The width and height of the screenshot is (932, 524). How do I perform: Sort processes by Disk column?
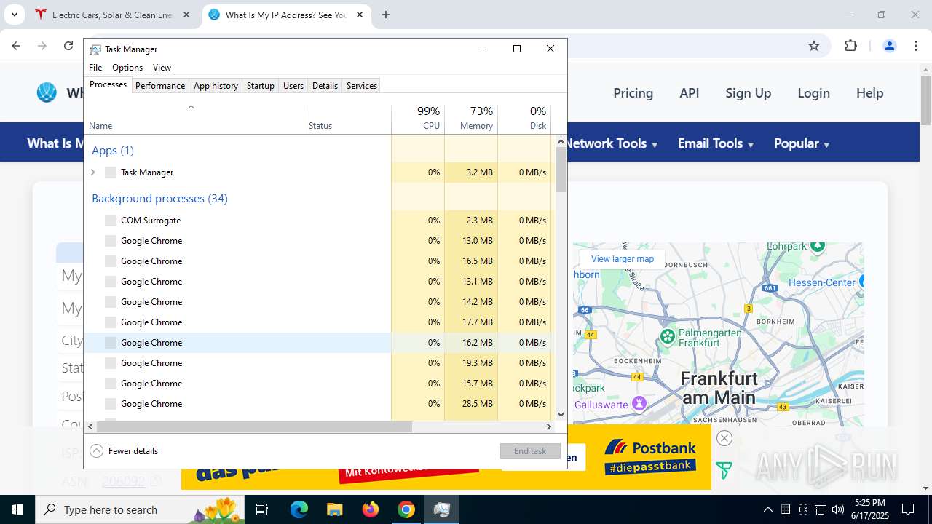click(524, 119)
